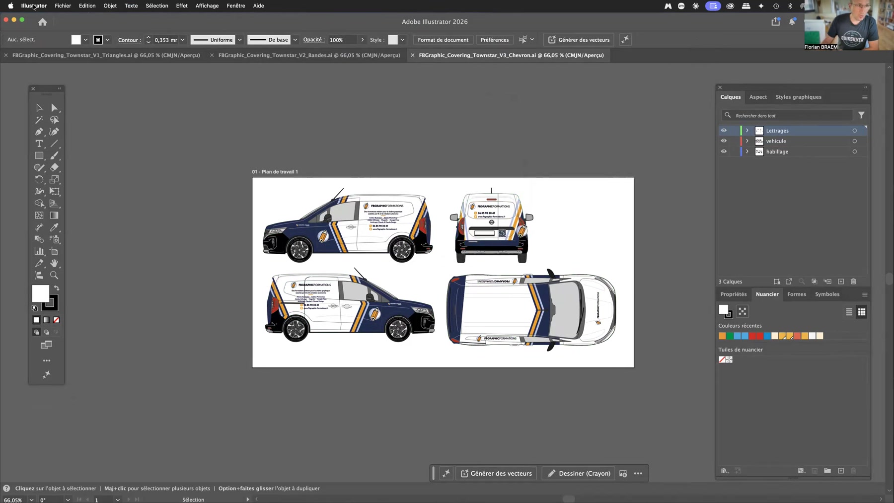Screen dimensions: 894x503
Task: Click Format de document button
Action: [443, 40]
